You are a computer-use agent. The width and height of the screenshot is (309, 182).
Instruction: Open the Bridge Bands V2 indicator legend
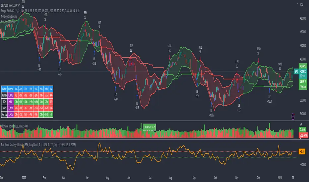[40, 11]
